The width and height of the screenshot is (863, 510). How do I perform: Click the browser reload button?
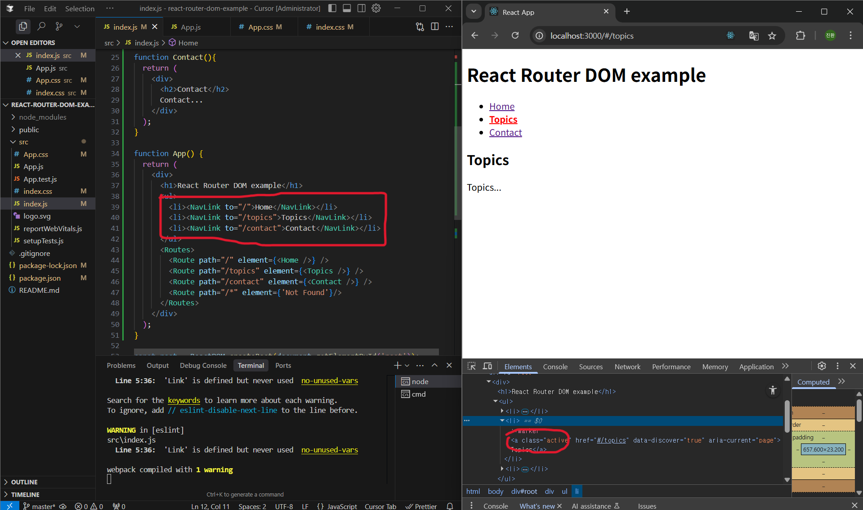[515, 36]
